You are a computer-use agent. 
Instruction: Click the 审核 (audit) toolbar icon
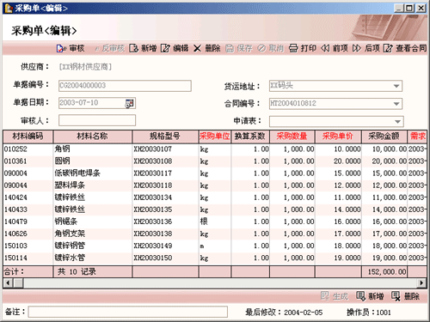[60, 48]
